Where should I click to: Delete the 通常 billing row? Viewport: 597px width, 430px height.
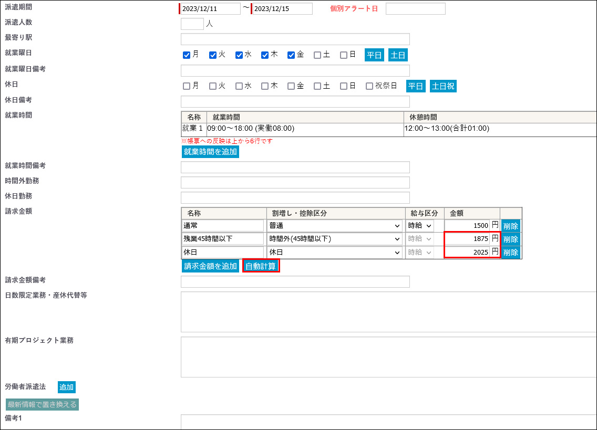tap(511, 226)
